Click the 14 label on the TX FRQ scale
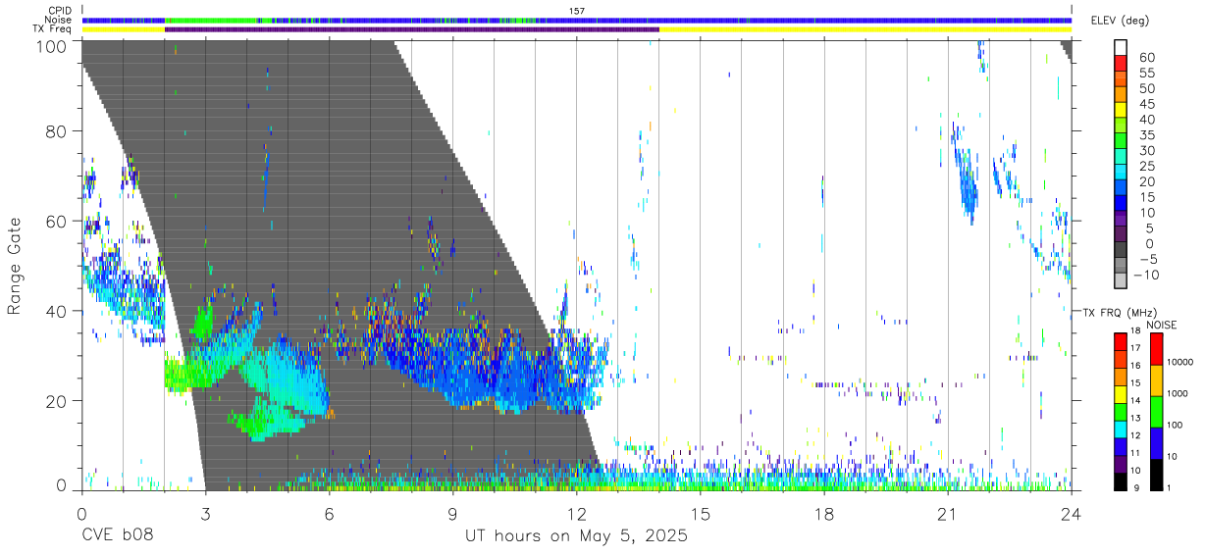The image size is (1205, 556). [1135, 400]
